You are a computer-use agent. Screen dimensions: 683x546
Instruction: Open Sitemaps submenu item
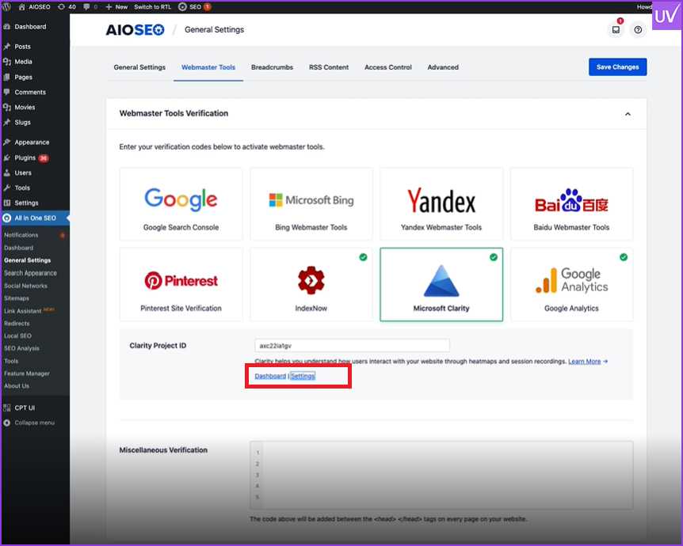17,298
